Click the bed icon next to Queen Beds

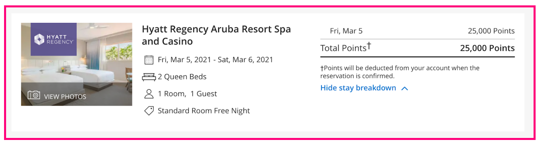coord(149,77)
